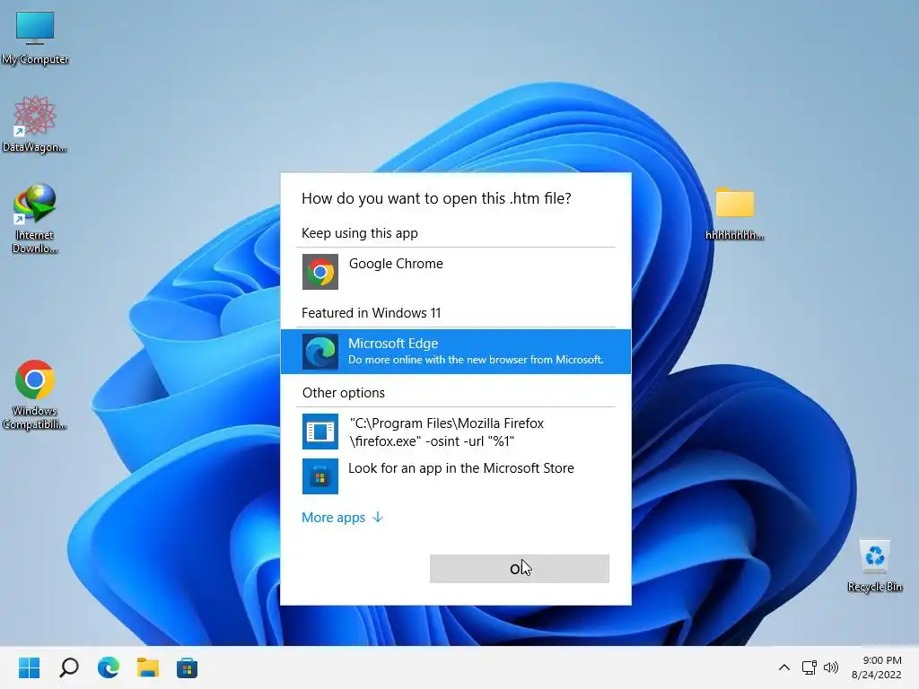
Task: Open network status tray icon
Action: coord(810,667)
